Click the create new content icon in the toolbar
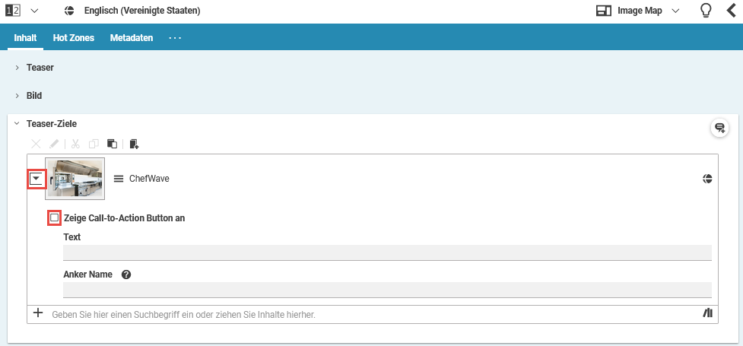743x346 pixels. point(134,144)
